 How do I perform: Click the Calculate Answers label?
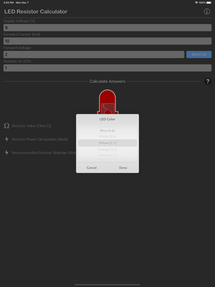coord(107,81)
